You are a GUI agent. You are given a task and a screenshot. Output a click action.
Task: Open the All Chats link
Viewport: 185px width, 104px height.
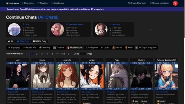(48, 17)
